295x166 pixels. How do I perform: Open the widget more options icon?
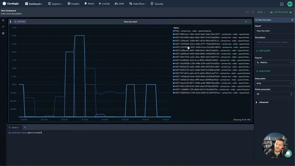(x=249, y=22)
